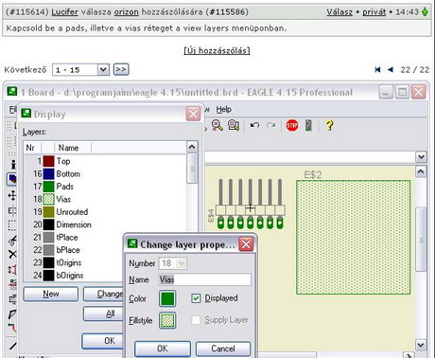The width and height of the screenshot is (435, 358).
Task: Select the Smash tool
Action: pos(12,299)
